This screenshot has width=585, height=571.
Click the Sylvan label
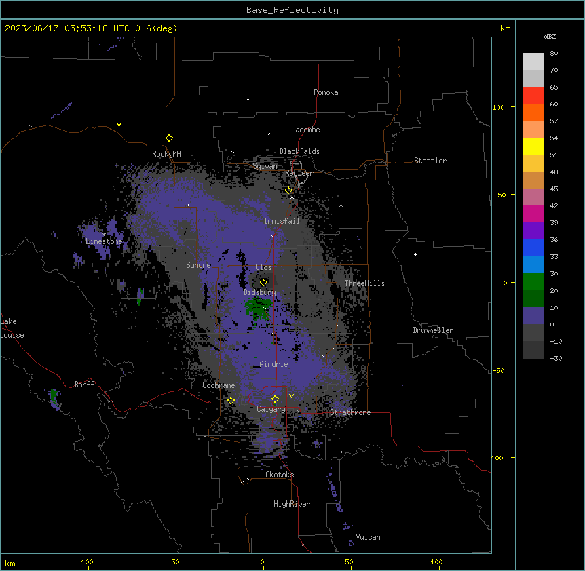coord(265,166)
